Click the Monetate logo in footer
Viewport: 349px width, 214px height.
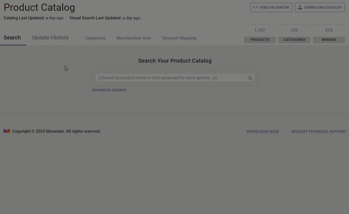click(7, 131)
